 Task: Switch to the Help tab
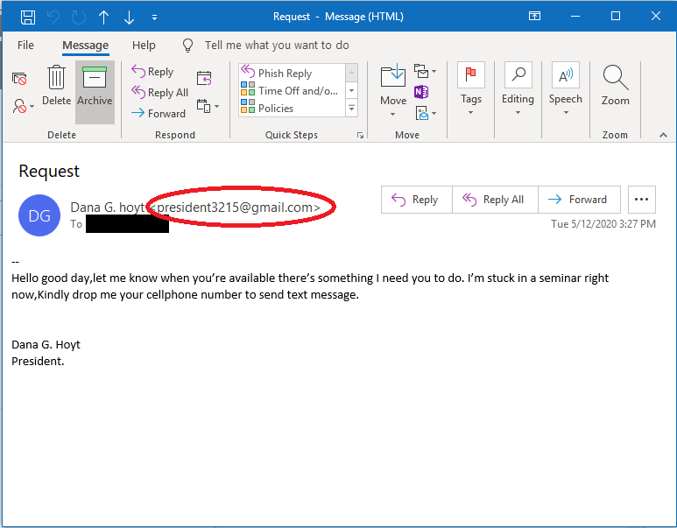(x=144, y=46)
